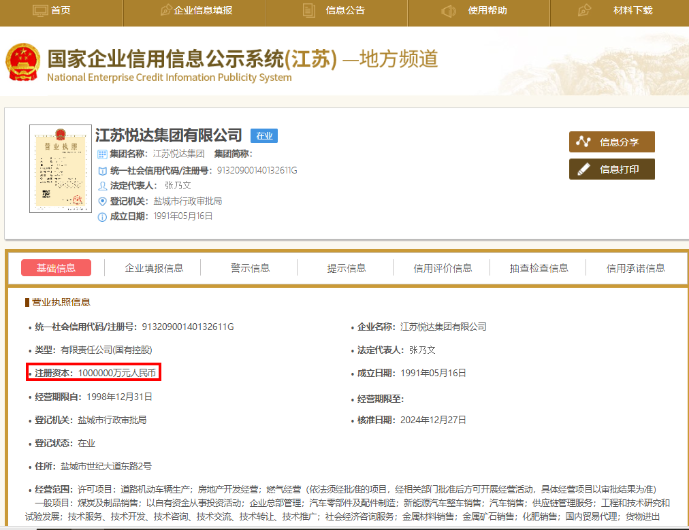The height and width of the screenshot is (530, 689).
Task: Click the pencil icon on 信息打印
Action: pos(583,169)
